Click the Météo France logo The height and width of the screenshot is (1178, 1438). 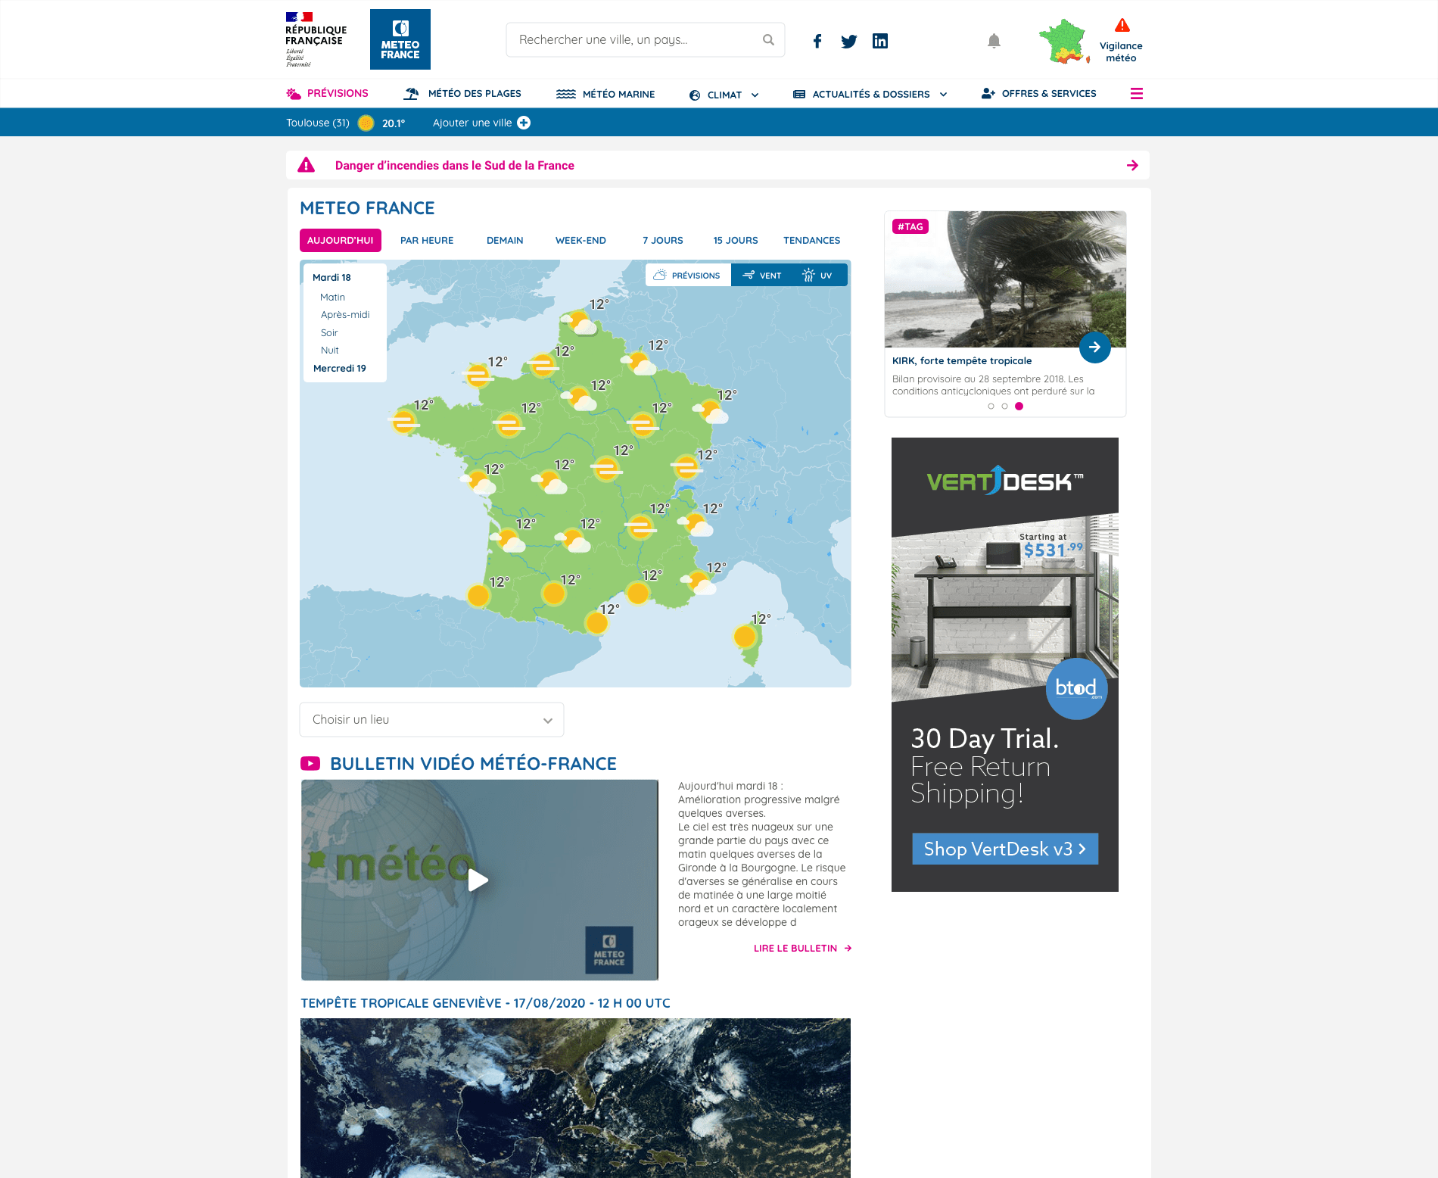400,39
